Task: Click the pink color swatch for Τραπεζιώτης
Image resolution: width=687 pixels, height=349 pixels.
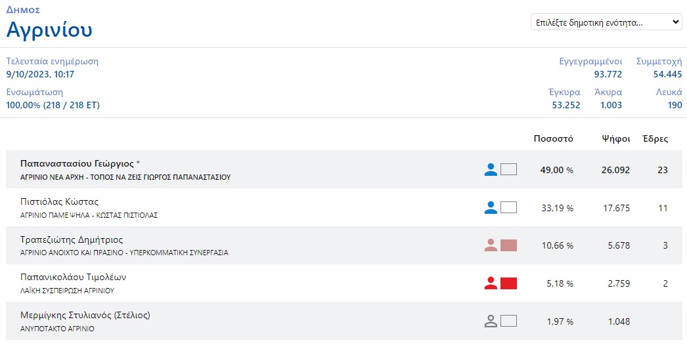Action: click(x=508, y=245)
